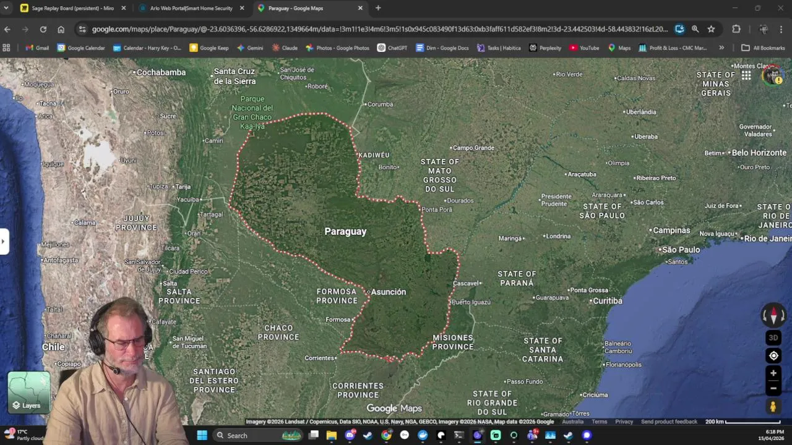
Task: Open YouTube bookmark
Action: click(x=584, y=48)
